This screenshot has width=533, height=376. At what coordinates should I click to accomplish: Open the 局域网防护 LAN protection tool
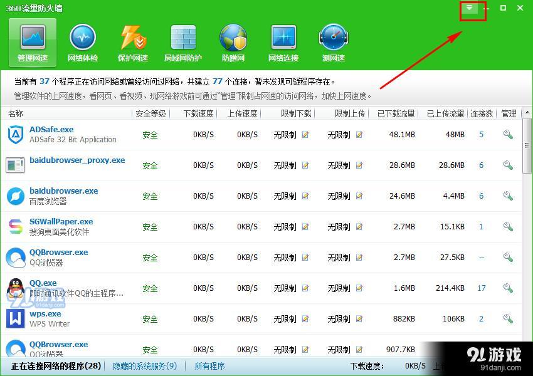183,42
